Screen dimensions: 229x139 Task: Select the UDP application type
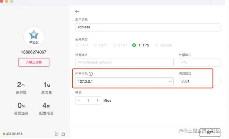tap(95, 45)
